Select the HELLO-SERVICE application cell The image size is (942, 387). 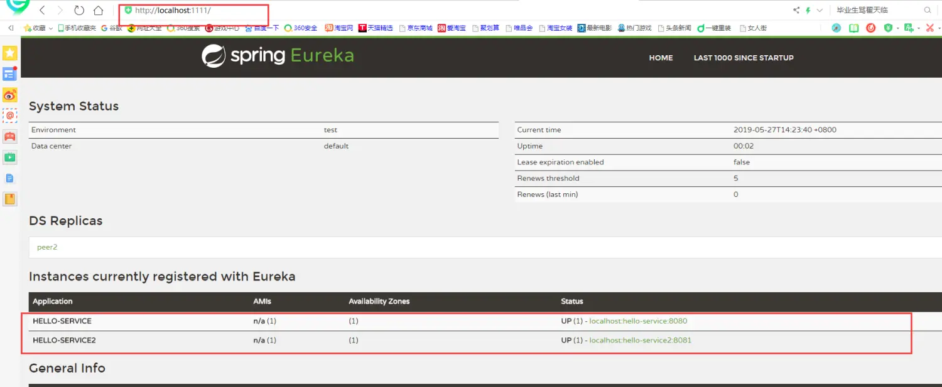coord(62,321)
